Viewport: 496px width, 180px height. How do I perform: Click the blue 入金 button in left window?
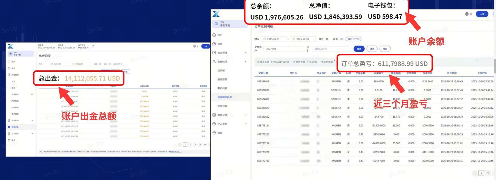tap(206, 46)
